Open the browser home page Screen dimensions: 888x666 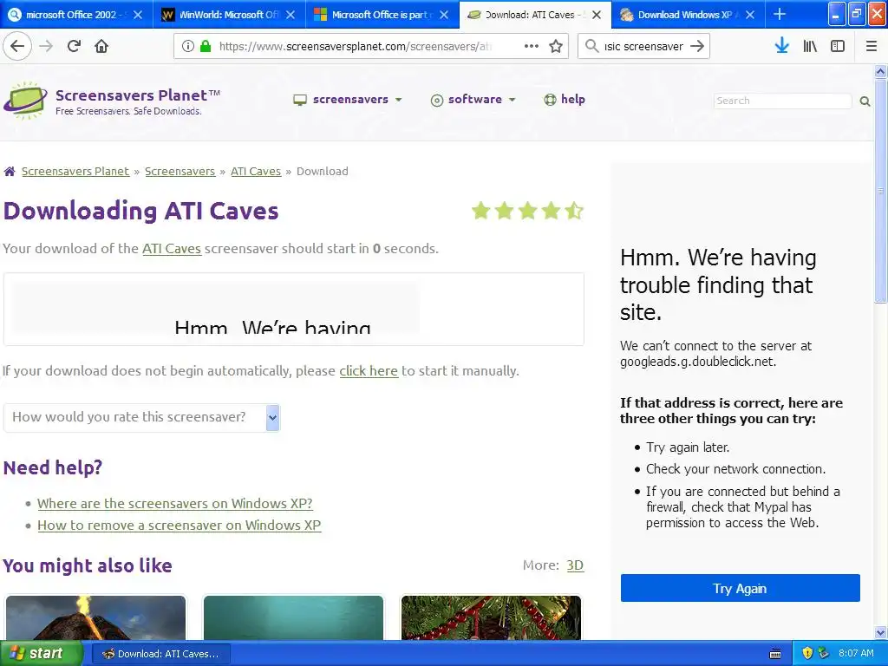click(x=101, y=46)
